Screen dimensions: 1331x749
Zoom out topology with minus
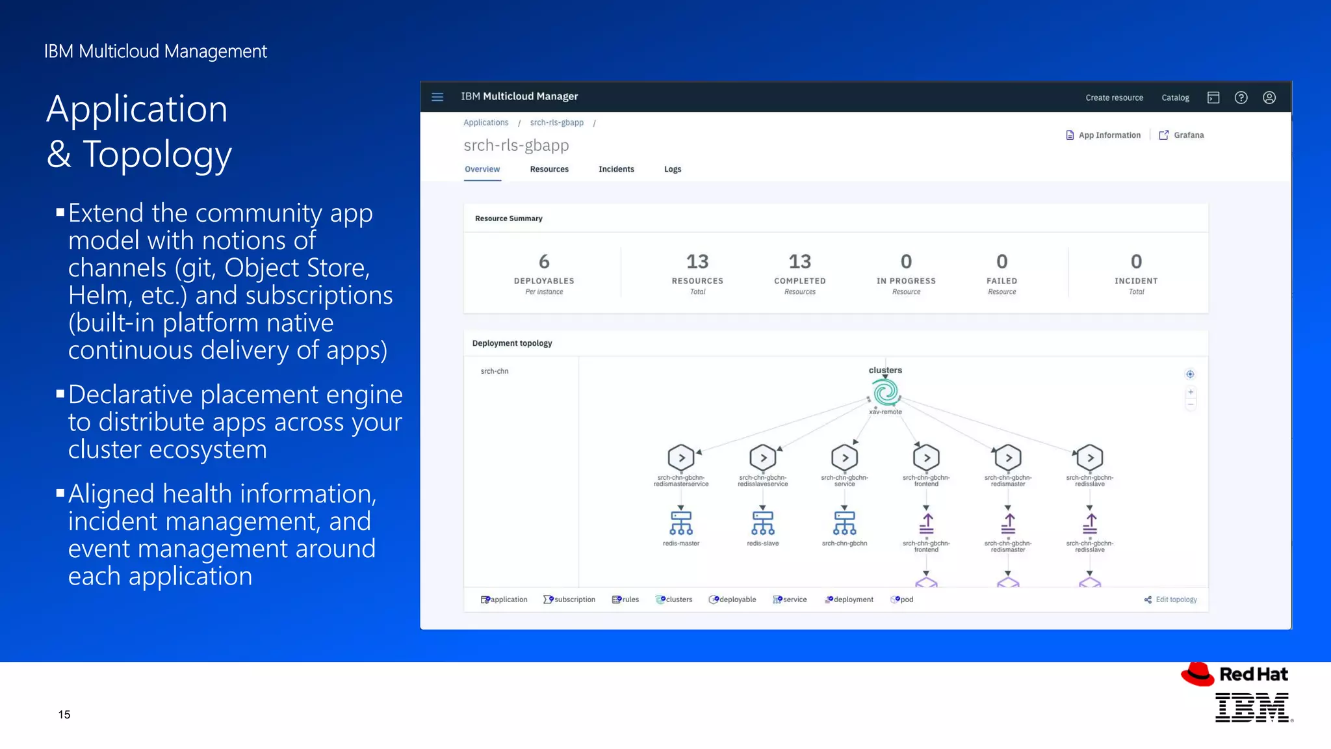coord(1191,404)
